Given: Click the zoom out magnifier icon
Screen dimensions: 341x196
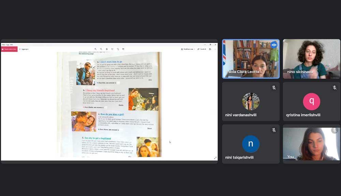Looking at the screenshot, I should (x=101, y=49).
